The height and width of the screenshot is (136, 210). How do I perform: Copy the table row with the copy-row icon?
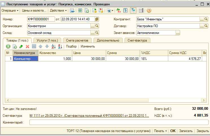click(15, 46)
